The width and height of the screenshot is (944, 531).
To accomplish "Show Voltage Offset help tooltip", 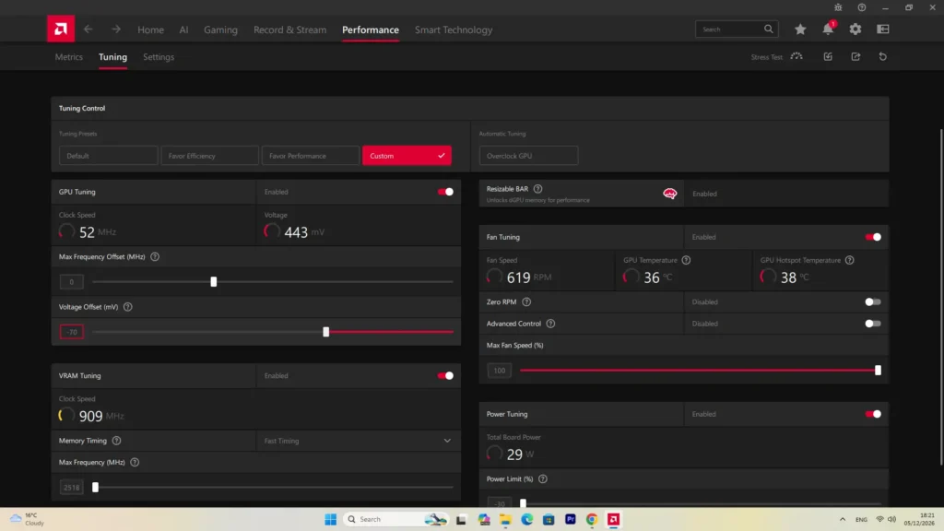I will tap(127, 307).
